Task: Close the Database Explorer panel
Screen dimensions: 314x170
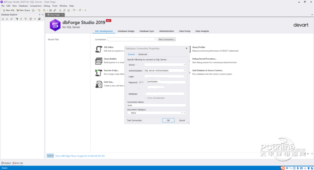Action: pyautogui.click(x=43, y=15)
